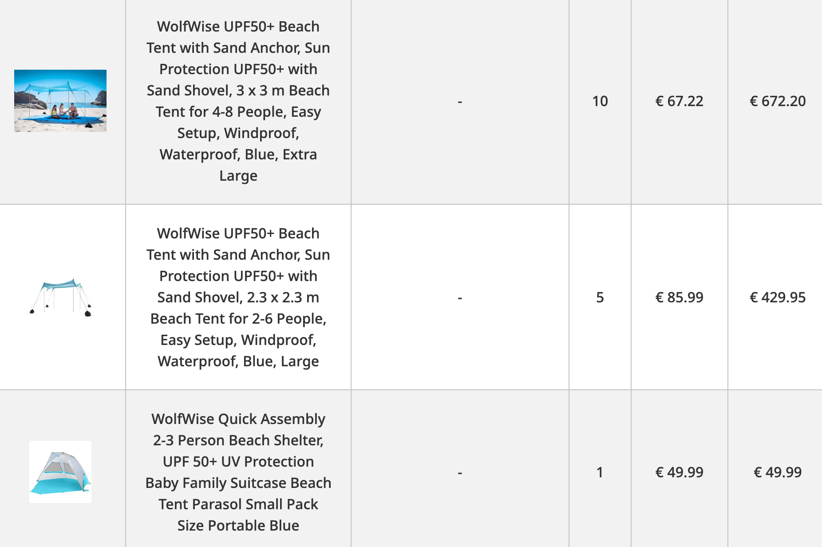Click the Quick Assembly Beach Shelter image
This screenshot has width=822, height=547.
click(60, 472)
